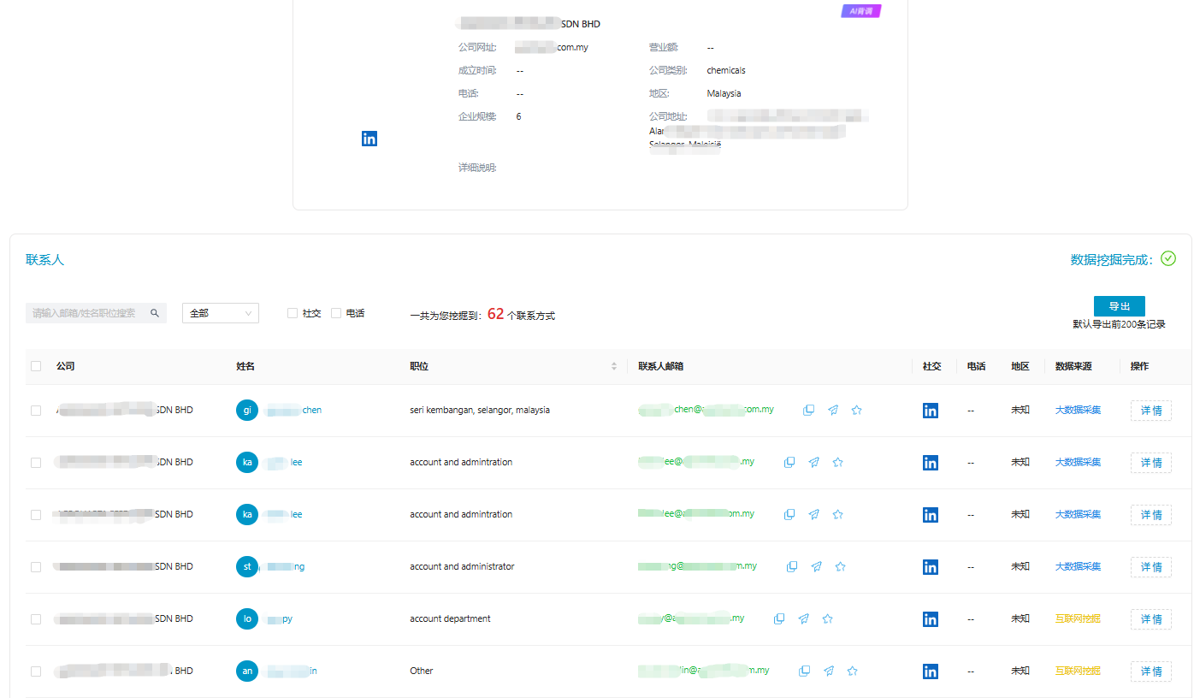Sort contacts using the 职位 column sort icon
This screenshot has height=698, width=1194.
613,367
